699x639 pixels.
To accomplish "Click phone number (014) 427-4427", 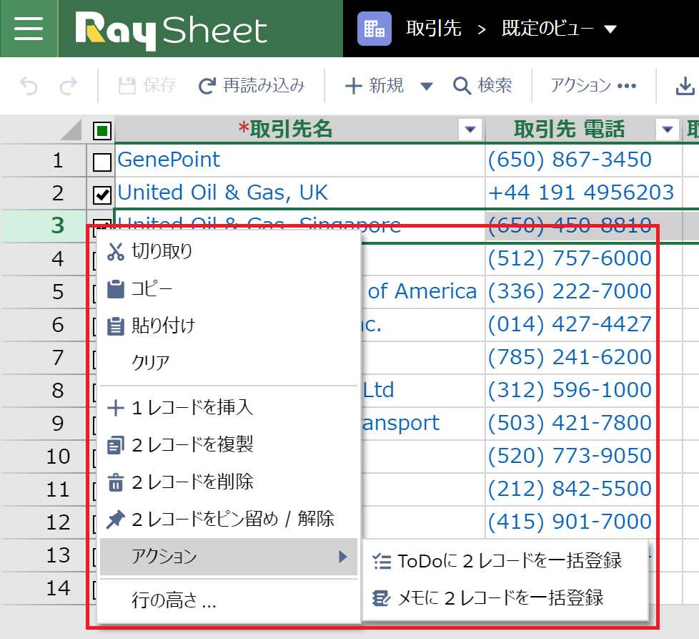I will point(570,324).
